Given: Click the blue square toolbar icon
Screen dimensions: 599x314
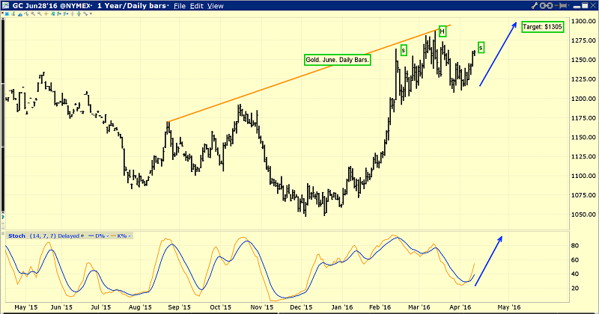Looking at the screenshot, I should point(7,13).
